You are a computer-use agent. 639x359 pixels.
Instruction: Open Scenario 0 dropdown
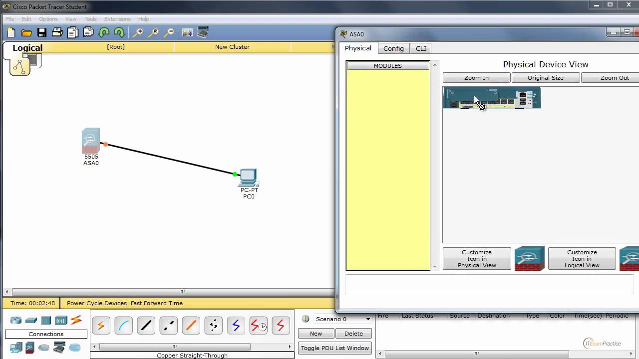coord(343,319)
